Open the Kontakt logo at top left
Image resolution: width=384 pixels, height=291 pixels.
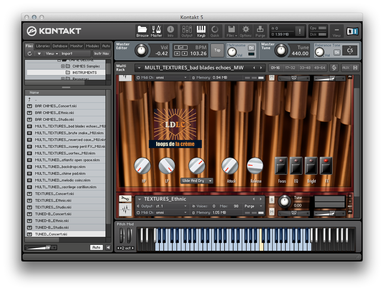[54, 31]
